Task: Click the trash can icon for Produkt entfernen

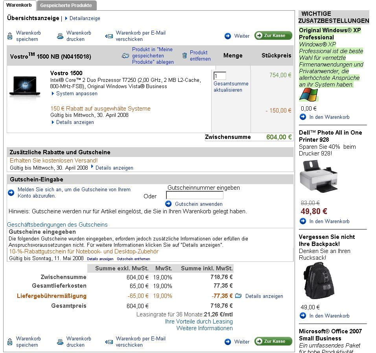Action: tap(184, 55)
